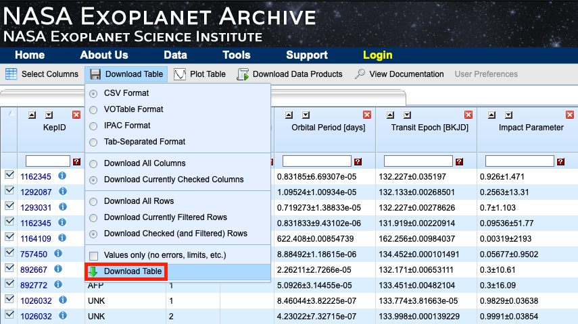Show info for KepID 1292087
This screenshot has width=578, height=324.
point(63,191)
